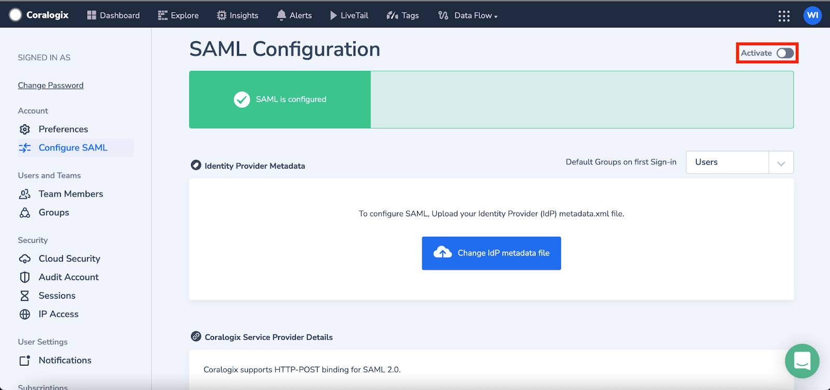The height and width of the screenshot is (390, 830).
Task: Click the Preferences gear icon
Action: coord(24,129)
